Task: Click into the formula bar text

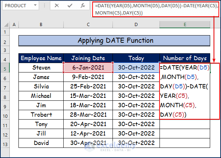Action: (156, 9)
